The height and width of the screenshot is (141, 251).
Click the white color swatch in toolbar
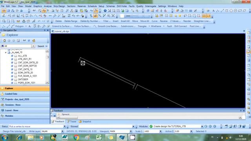(122, 16)
